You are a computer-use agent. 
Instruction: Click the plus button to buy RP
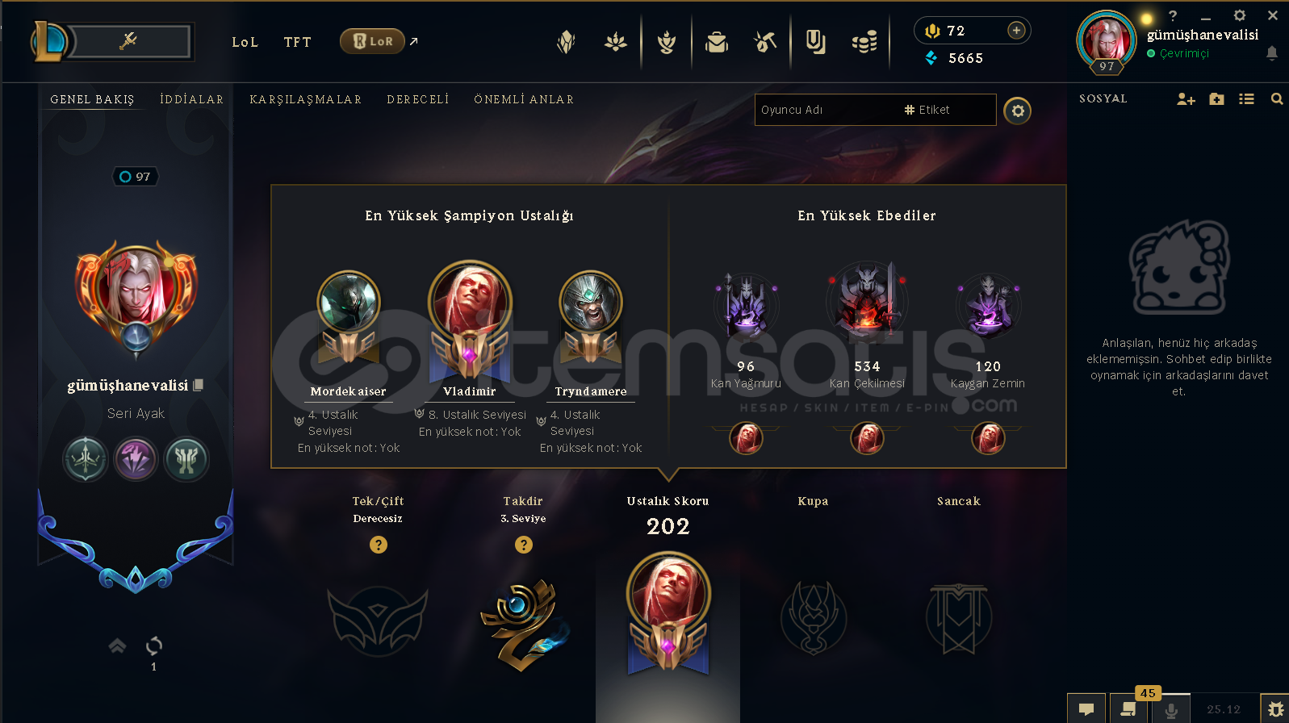click(1016, 31)
